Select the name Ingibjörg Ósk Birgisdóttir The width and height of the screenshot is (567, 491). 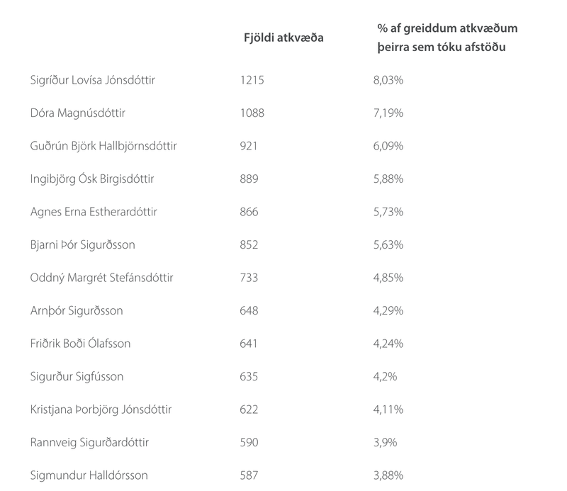tap(93, 179)
